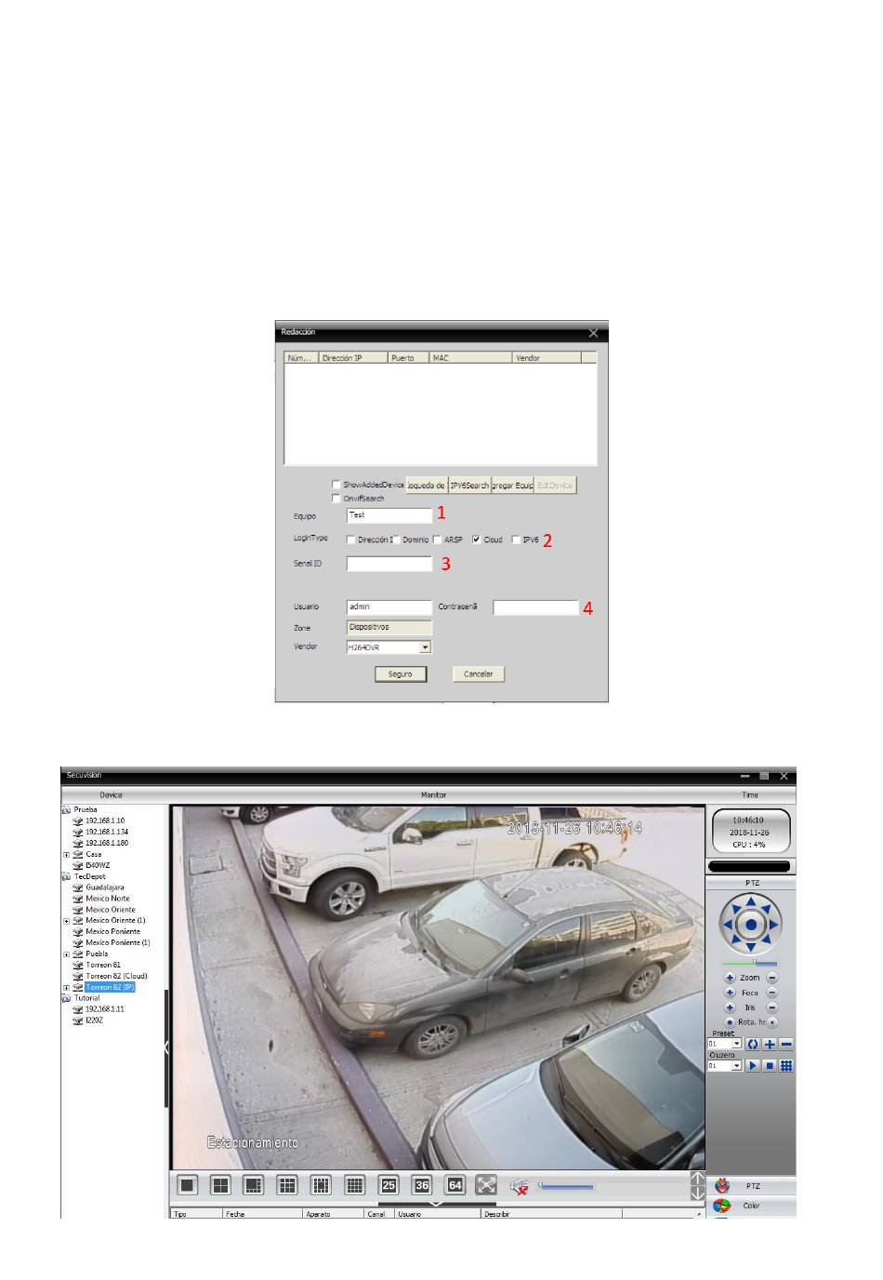This screenshot has height=1280, width=883.
Task: Click the Cancelar button
Action: click(478, 674)
